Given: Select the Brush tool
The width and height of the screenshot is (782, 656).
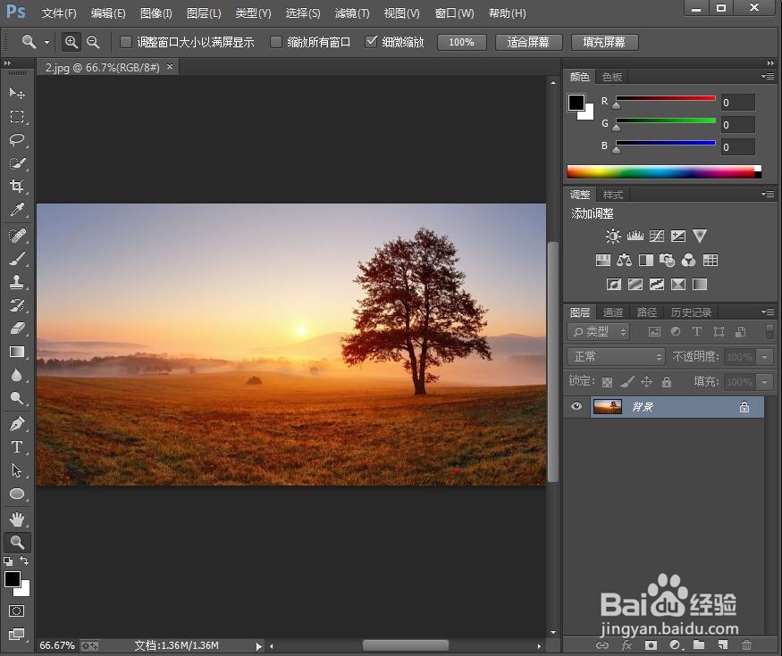Looking at the screenshot, I should tap(17, 259).
